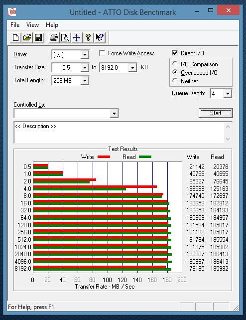Click the write value 178165

tap(195, 268)
